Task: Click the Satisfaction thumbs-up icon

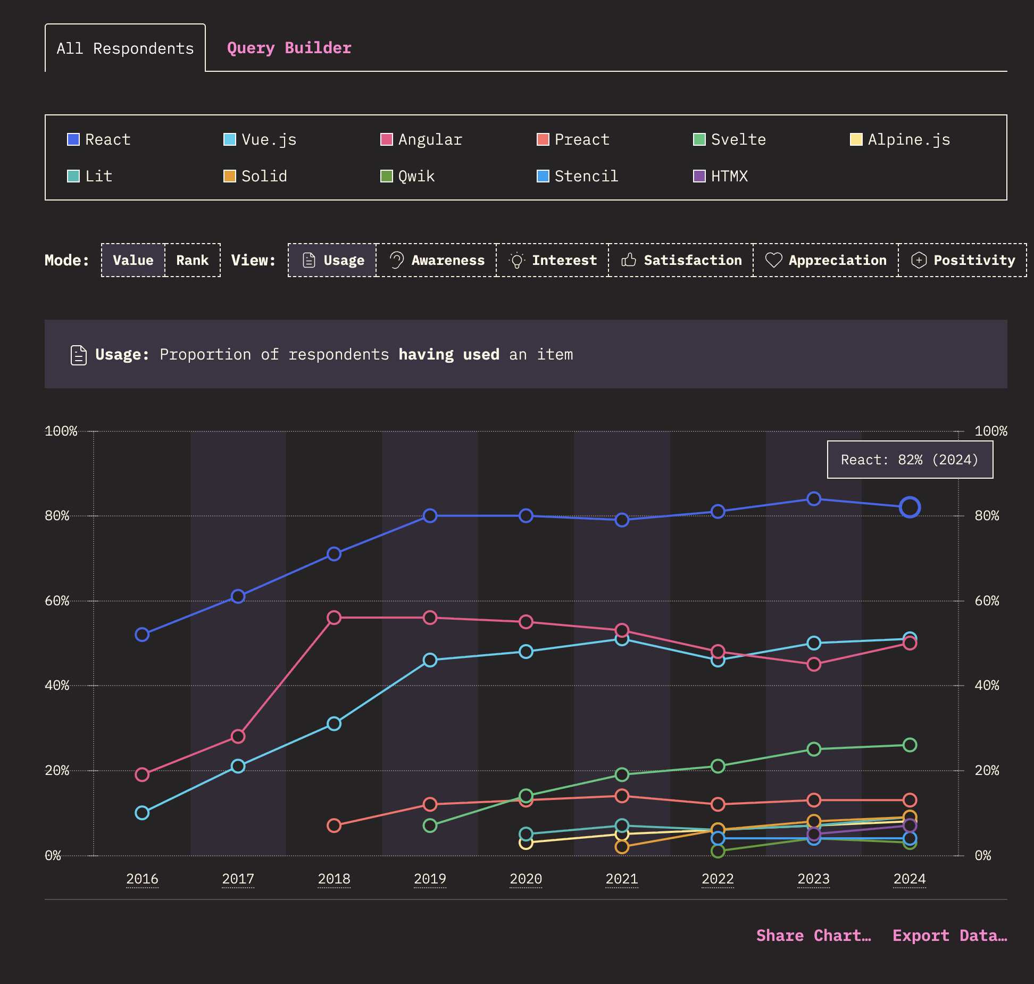Action: (x=629, y=260)
